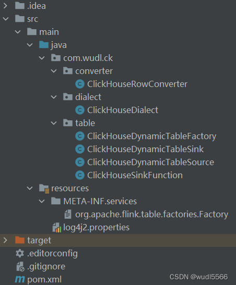Expand the .idea folder
This screenshot has width=236, height=285.
point(5,6)
